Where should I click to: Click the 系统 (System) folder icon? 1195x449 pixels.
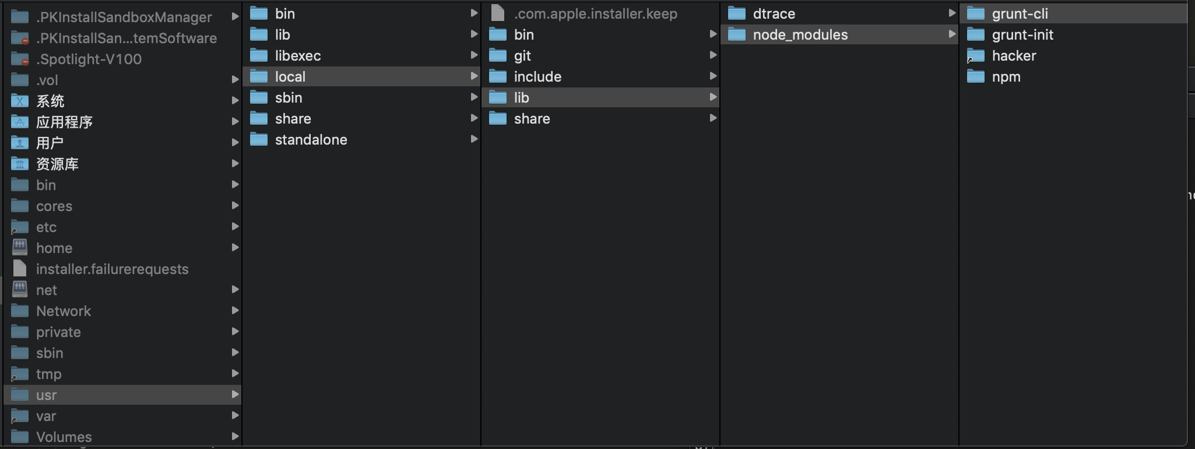(20, 101)
